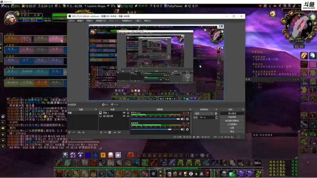Click the Leatrix Maps entry in top bar
317x178 pixels.
click(x=95, y=6)
